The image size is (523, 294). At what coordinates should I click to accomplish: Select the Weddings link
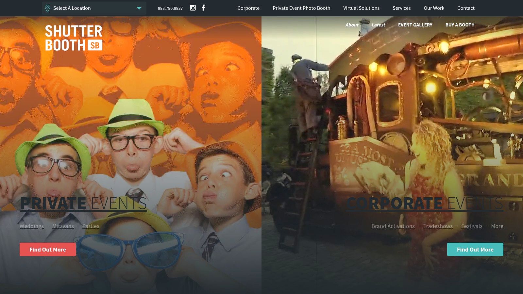[32, 226]
